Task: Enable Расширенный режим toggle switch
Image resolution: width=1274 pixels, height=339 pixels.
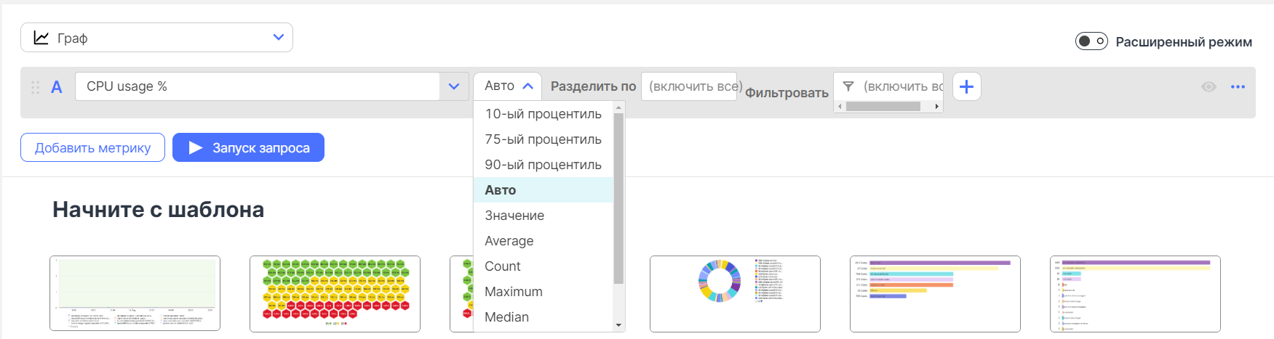Action: click(x=1091, y=41)
